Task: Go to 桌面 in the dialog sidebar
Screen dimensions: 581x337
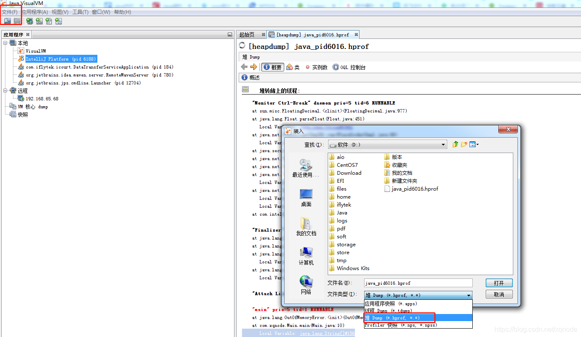Action: click(306, 197)
